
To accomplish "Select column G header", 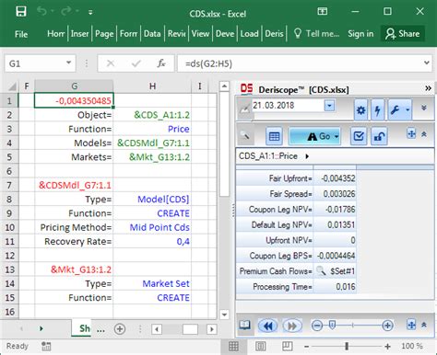I will coord(74,86).
